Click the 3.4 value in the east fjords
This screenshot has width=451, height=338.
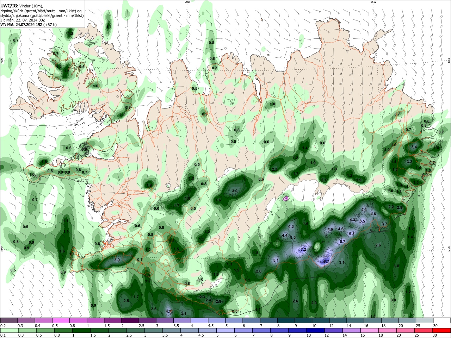tap(414, 147)
